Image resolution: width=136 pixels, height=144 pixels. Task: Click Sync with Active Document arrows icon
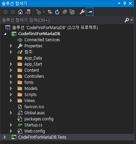click(50, 12)
